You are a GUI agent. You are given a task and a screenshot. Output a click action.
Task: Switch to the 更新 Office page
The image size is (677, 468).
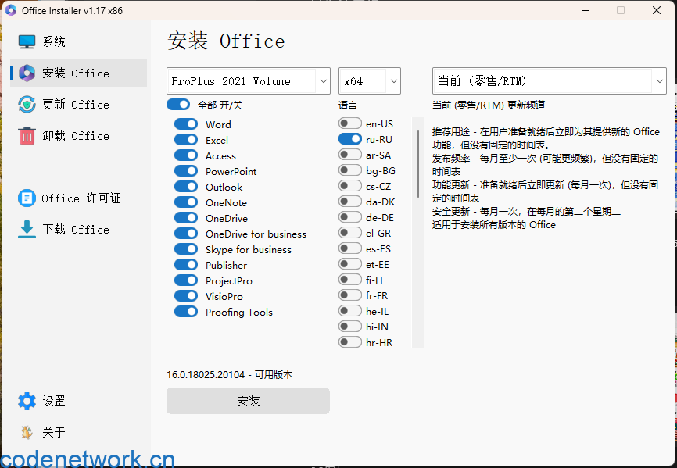coord(79,105)
